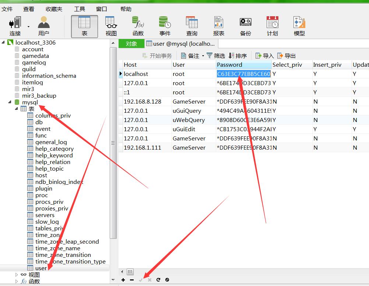Select the 视图 (View) toolbar icon
Image resolution: width=369 pixels, height=286 pixels.
111,26
